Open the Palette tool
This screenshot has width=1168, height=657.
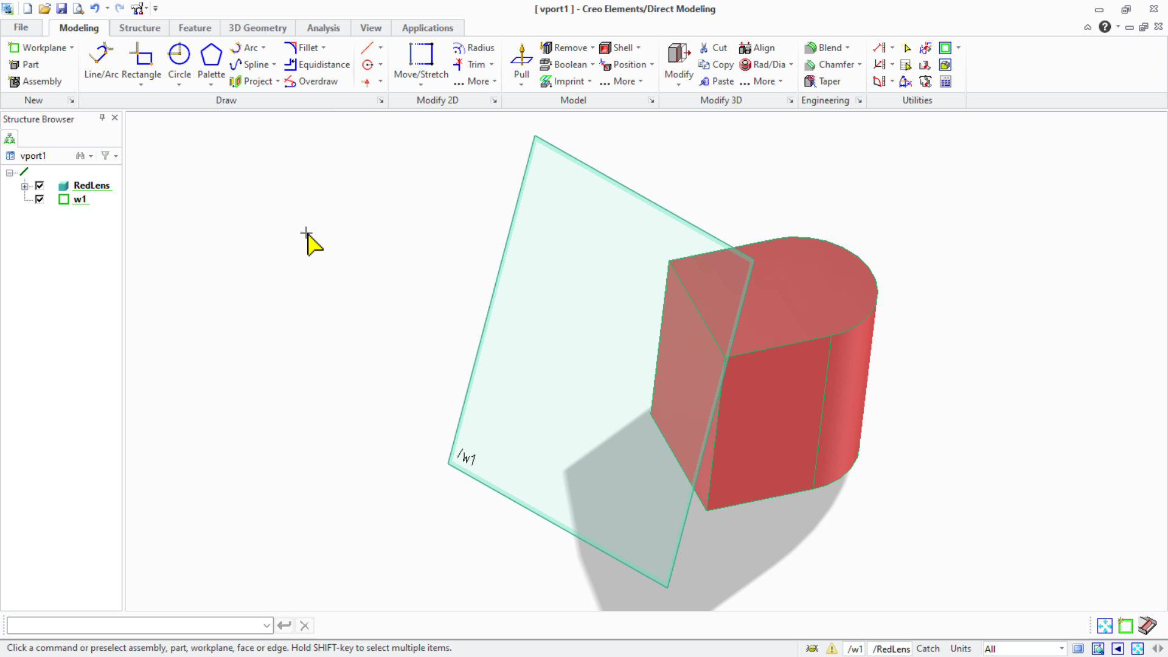(211, 61)
